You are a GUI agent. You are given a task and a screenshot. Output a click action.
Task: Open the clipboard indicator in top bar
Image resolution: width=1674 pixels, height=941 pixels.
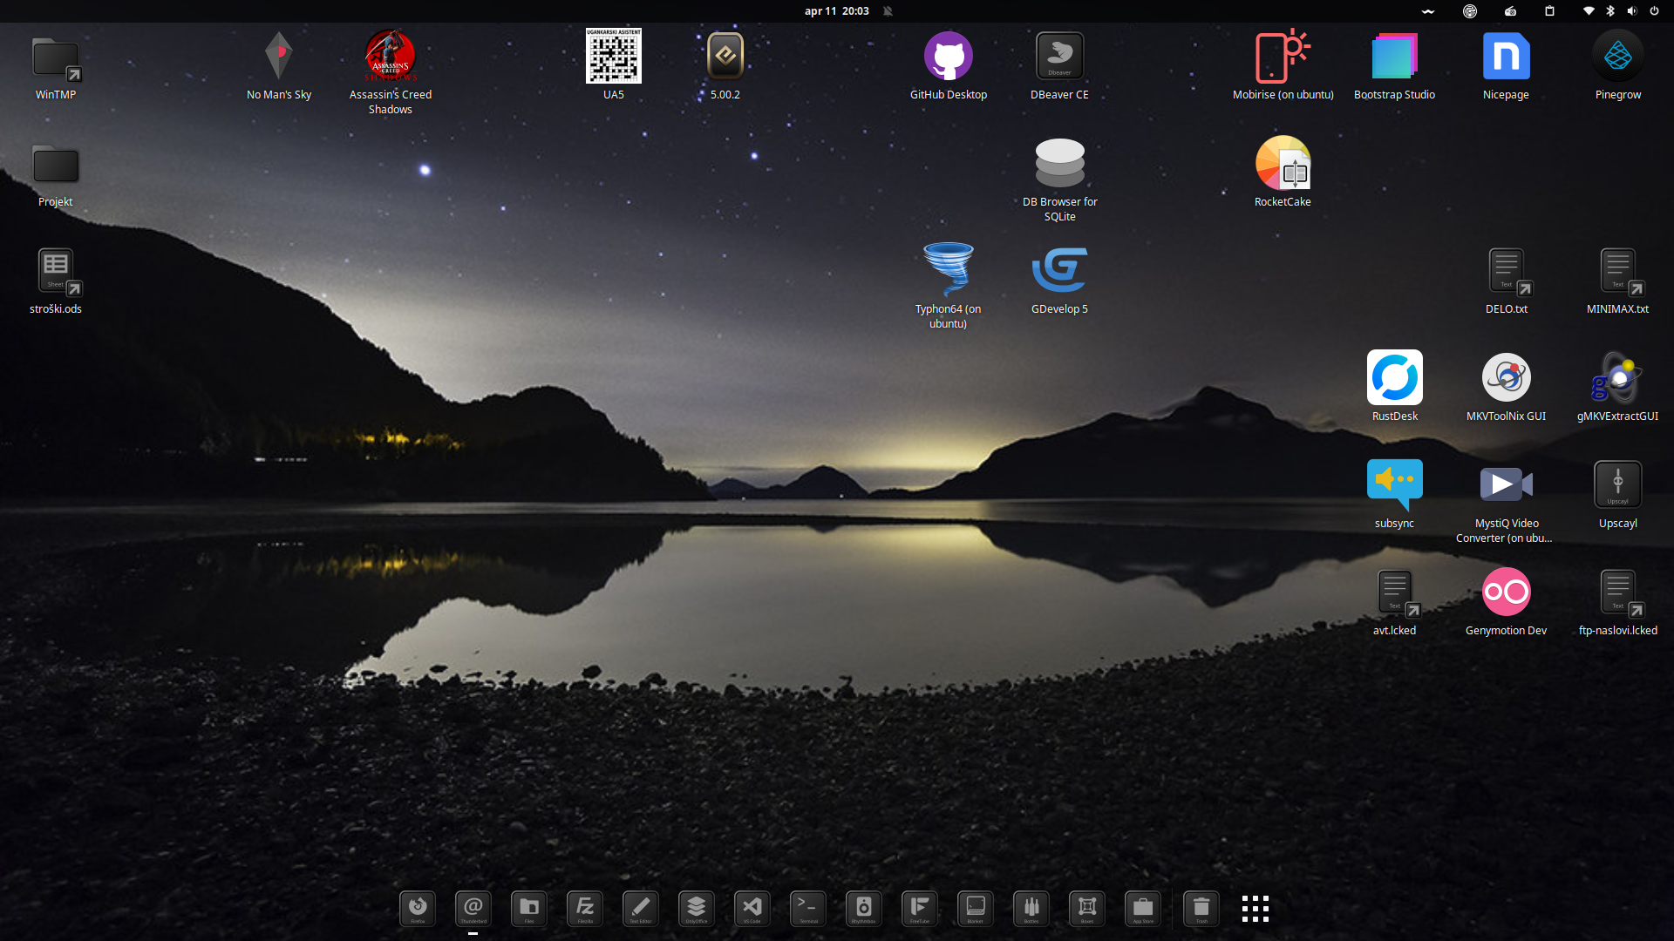[x=1549, y=11]
